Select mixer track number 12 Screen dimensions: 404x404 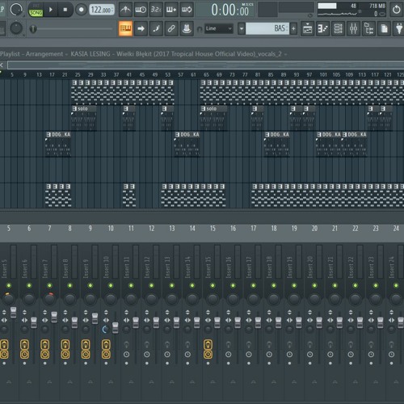(151, 229)
